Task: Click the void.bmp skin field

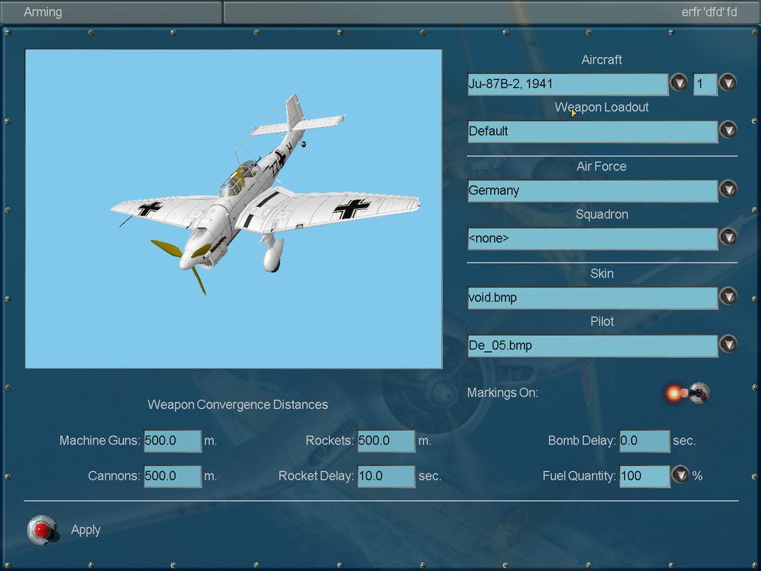Action: (592, 298)
